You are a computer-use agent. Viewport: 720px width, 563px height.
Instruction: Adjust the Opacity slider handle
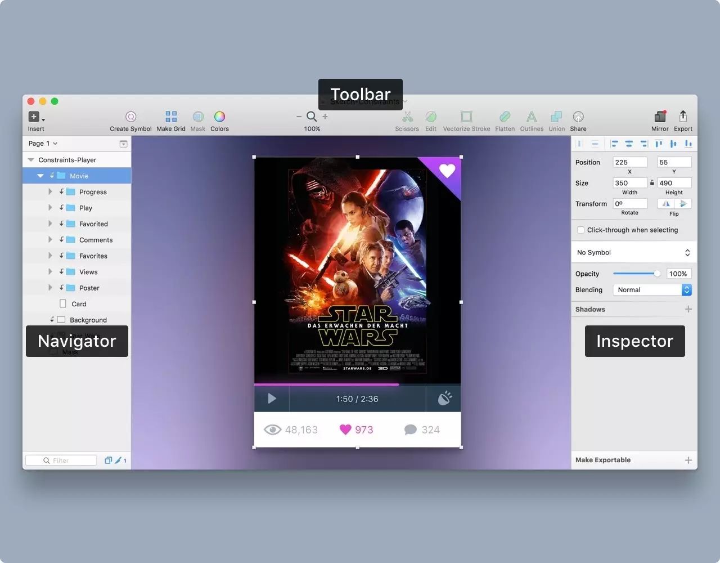(x=657, y=274)
